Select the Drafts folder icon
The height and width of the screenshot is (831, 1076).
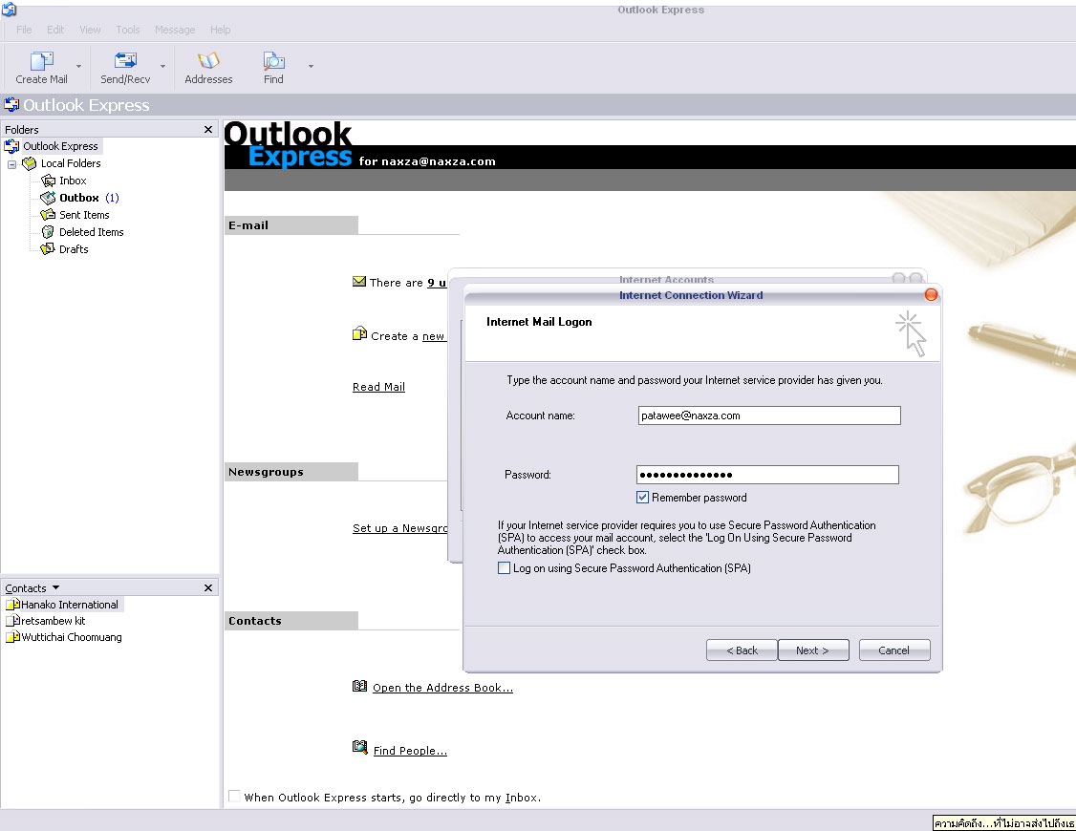click(48, 249)
